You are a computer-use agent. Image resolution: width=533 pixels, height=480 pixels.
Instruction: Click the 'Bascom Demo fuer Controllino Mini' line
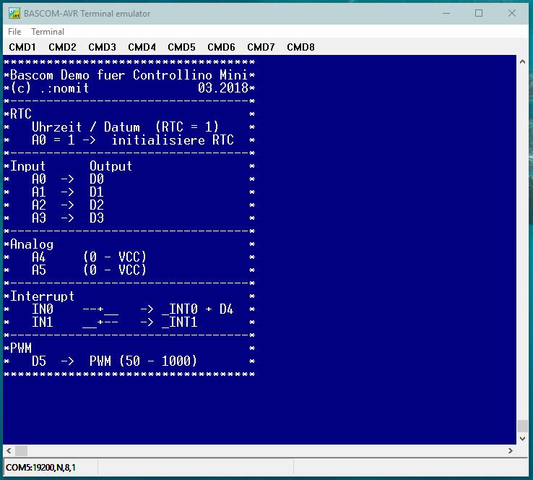[x=129, y=75]
